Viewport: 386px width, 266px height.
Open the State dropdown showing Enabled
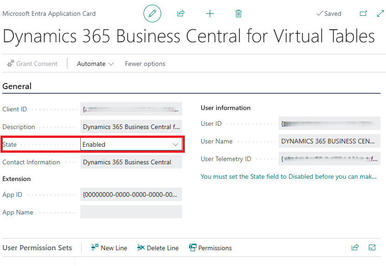[131, 144]
